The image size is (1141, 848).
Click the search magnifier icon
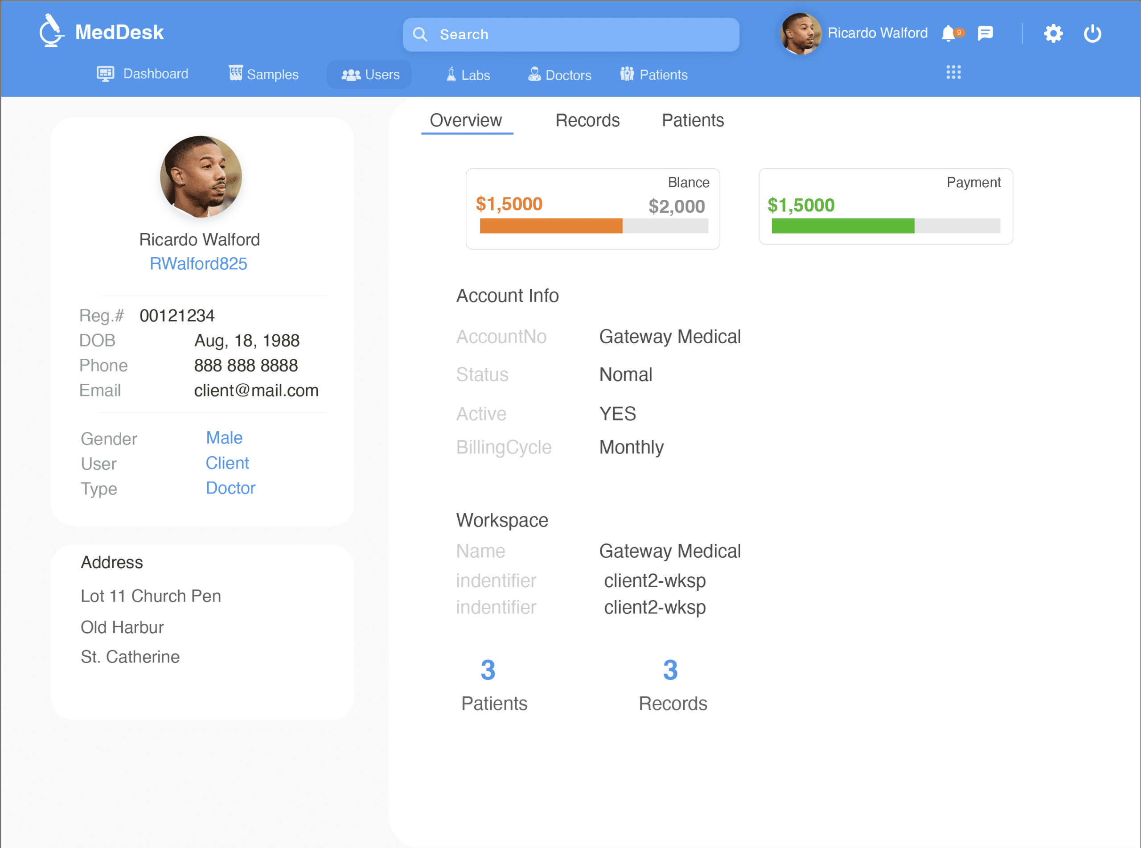point(420,34)
